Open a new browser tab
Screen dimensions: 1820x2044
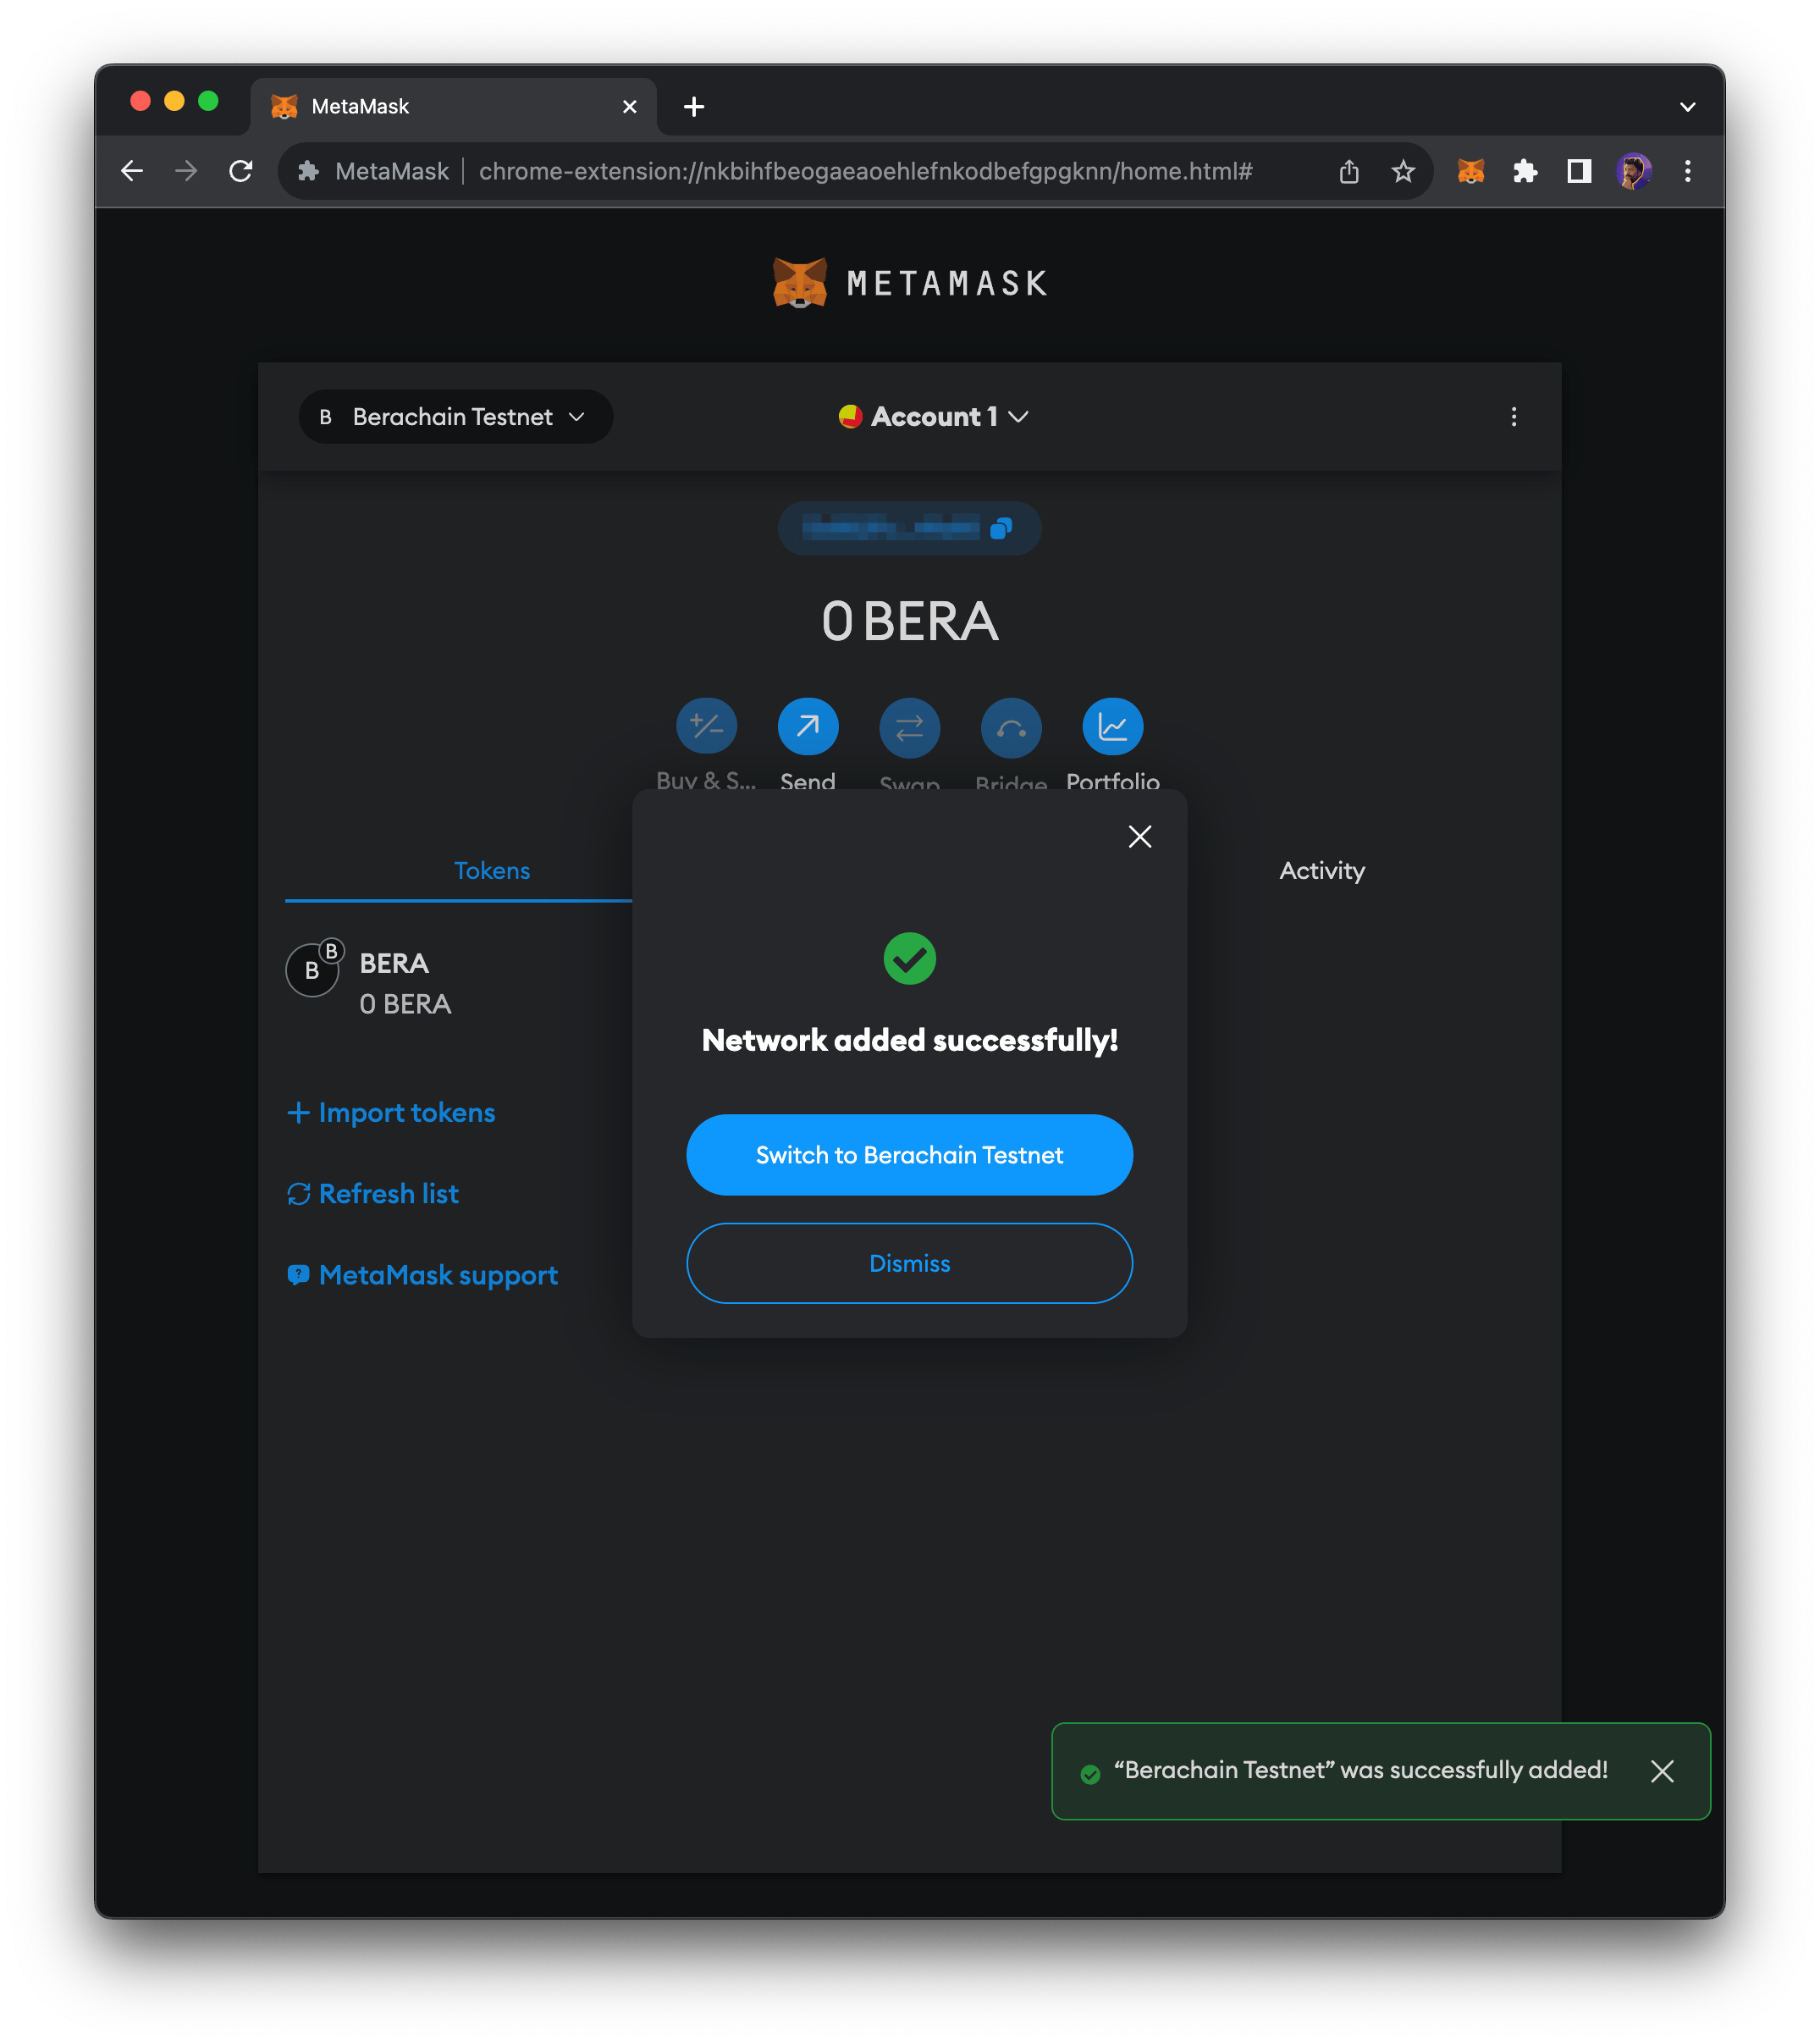pyautogui.click(x=694, y=106)
